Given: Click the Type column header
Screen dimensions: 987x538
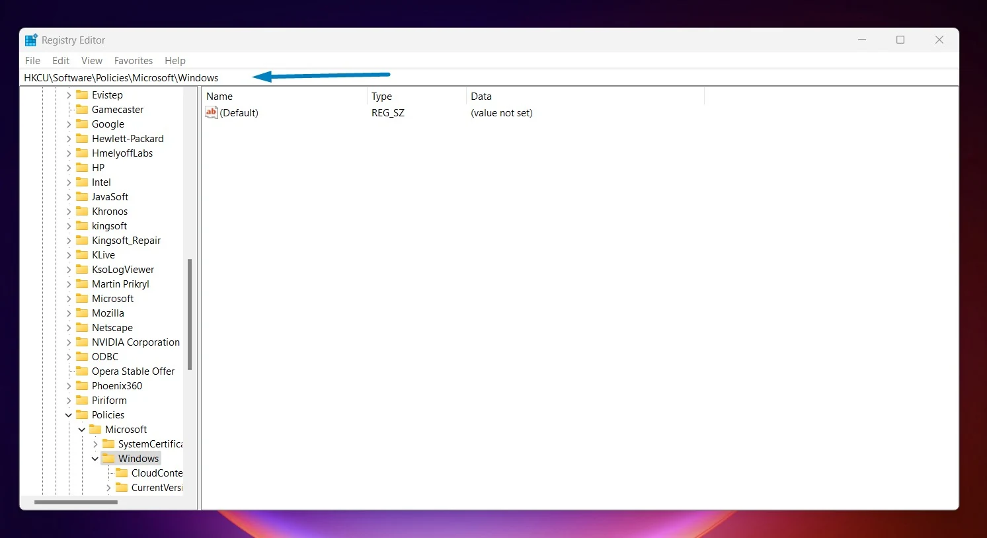Looking at the screenshot, I should pos(416,96).
